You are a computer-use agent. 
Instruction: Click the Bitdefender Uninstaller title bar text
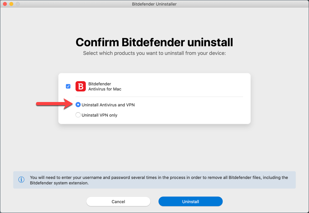[x=154, y=4]
